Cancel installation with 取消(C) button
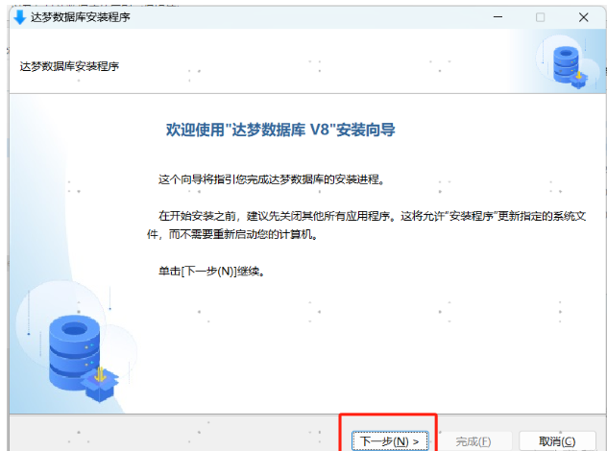The image size is (607, 451). [x=557, y=441]
